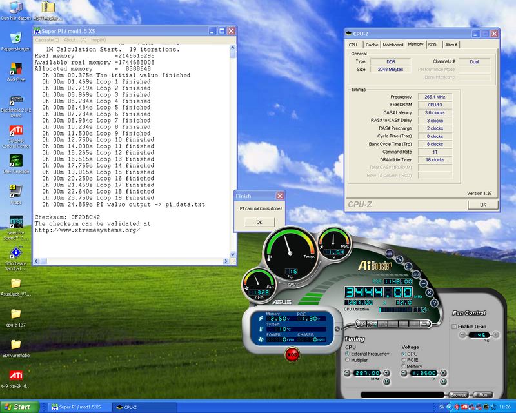Open Help menu in Super PI
The image size is (516, 413).
(99, 40)
